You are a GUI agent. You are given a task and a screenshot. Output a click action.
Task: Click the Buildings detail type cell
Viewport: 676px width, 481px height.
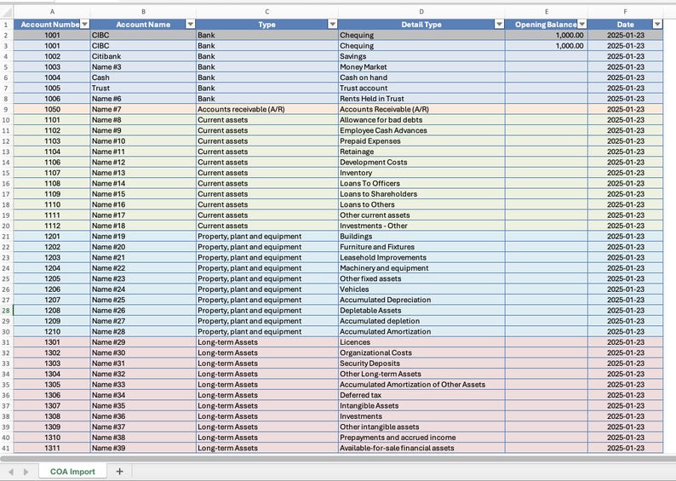pyautogui.click(x=421, y=236)
